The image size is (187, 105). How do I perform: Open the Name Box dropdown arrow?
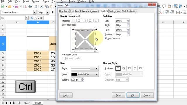tap(27, 18)
